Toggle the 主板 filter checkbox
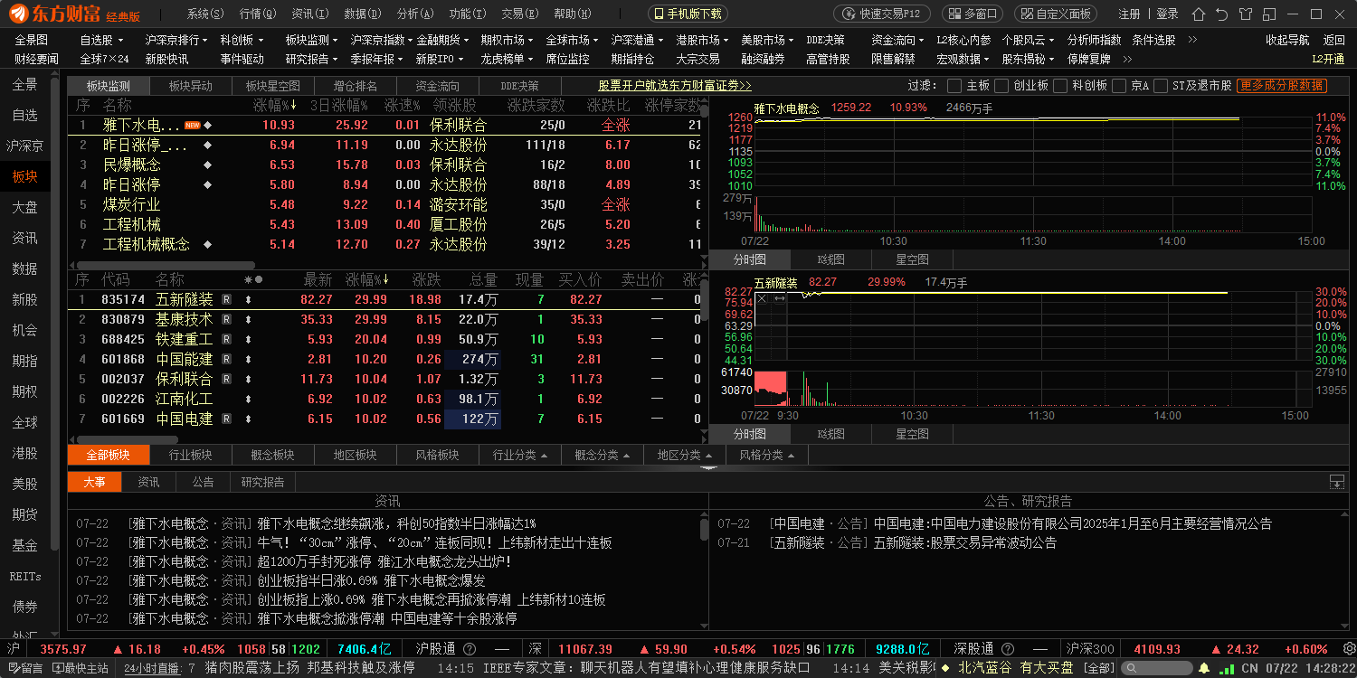Viewport: 1357px width, 678px height. 954,86
